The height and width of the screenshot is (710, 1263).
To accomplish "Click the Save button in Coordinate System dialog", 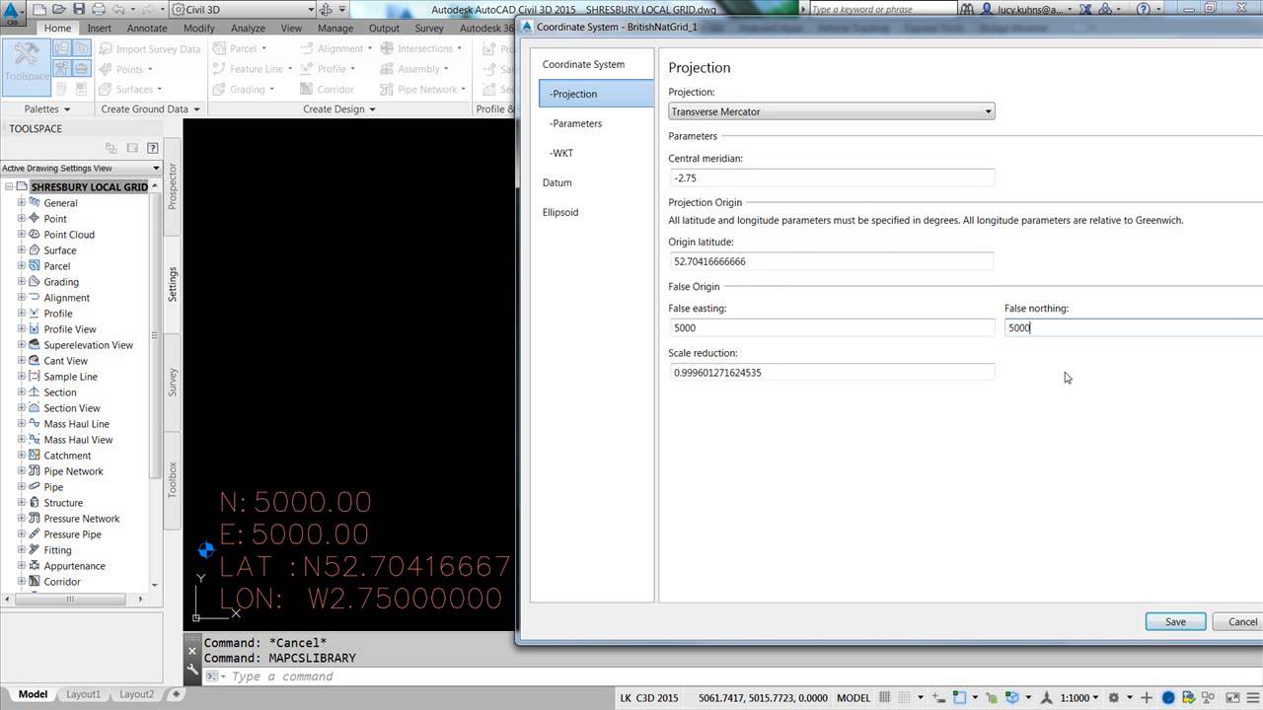I will [1175, 621].
